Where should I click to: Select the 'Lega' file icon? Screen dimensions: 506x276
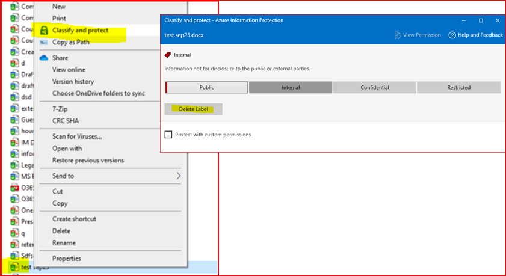[x=14, y=165]
